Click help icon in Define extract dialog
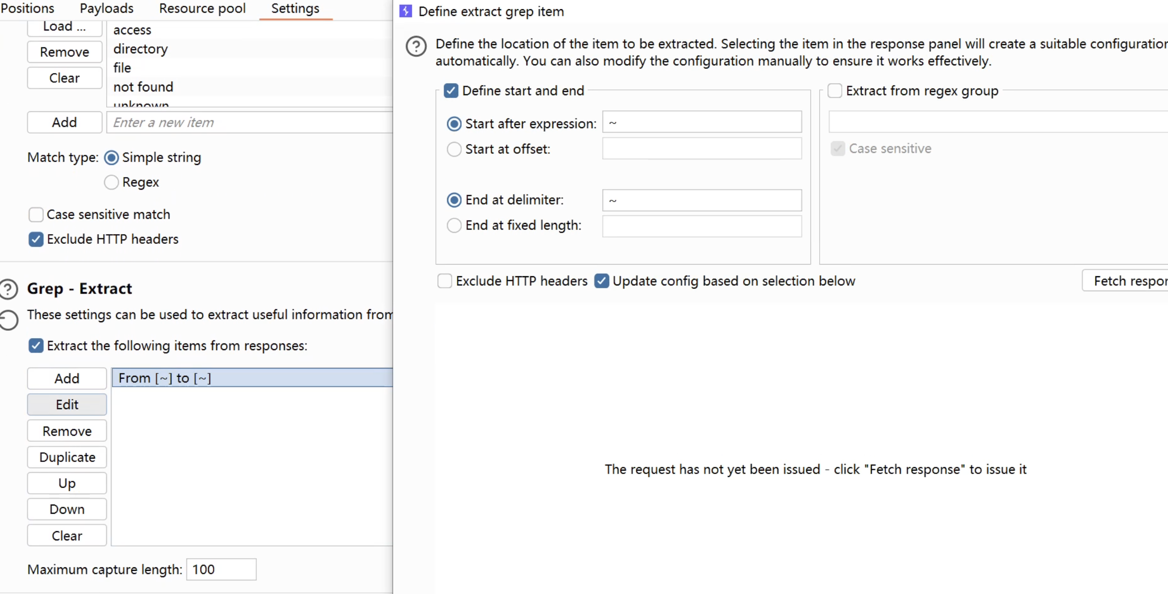This screenshot has height=594, width=1168. point(416,46)
